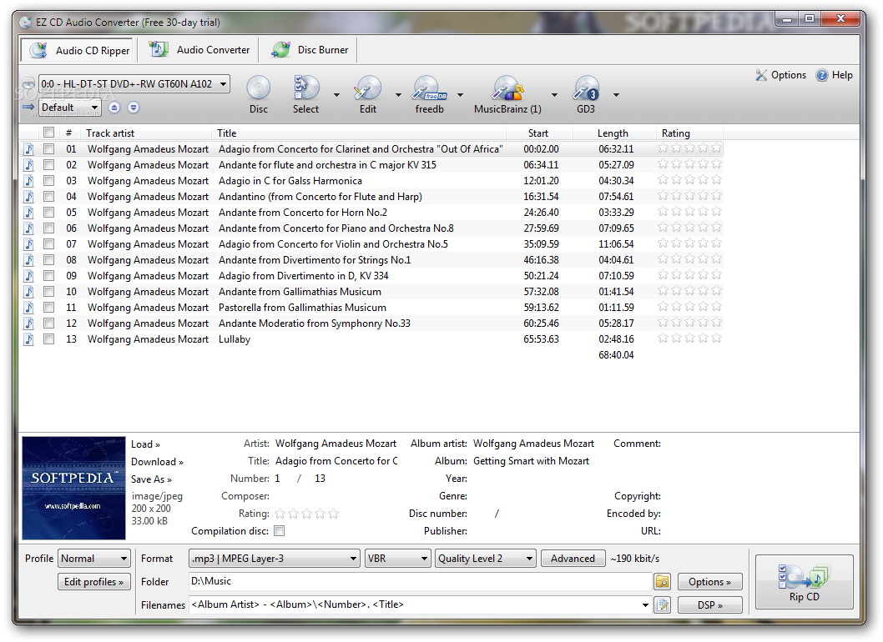Click the Rip CD button
Image resolution: width=883 pixels, height=642 pixels.
[x=805, y=582]
